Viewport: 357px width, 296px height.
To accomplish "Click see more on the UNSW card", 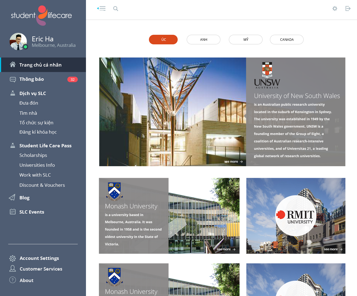I will tap(234, 162).
